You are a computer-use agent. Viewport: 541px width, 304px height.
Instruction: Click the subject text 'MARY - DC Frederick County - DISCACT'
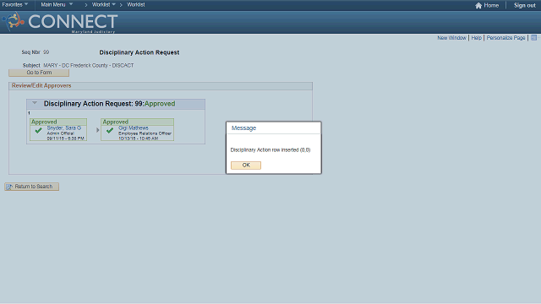[88, 65]
